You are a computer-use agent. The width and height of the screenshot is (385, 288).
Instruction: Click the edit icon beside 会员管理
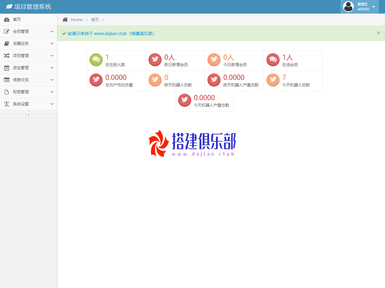click(7, 31)
